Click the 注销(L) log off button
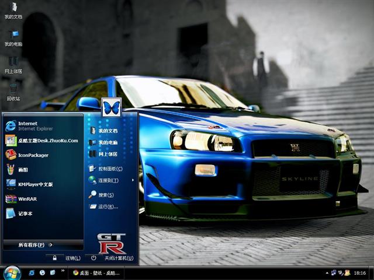The width and height of the screenshot is (374, 280). pyautogui.click(x=73, y=258)
